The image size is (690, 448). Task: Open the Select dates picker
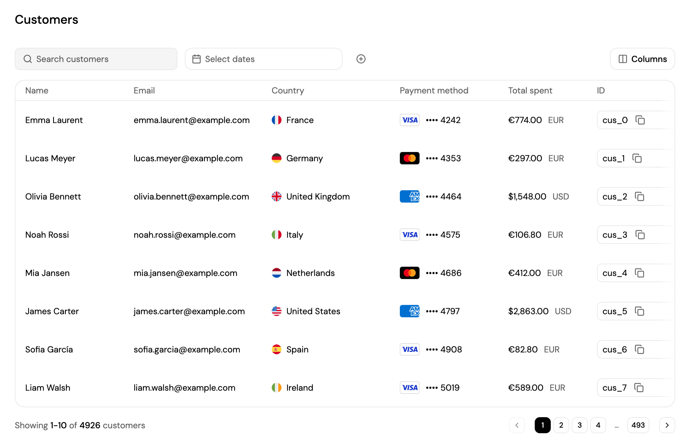264,59
